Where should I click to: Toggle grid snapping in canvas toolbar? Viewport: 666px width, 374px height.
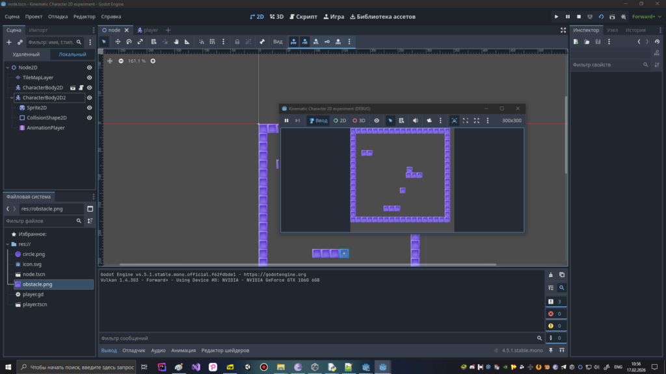pos(213,42)
